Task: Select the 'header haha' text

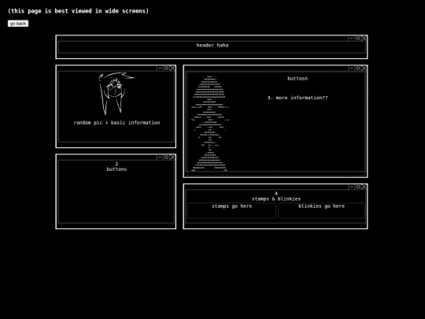Action: coord(213,46)
